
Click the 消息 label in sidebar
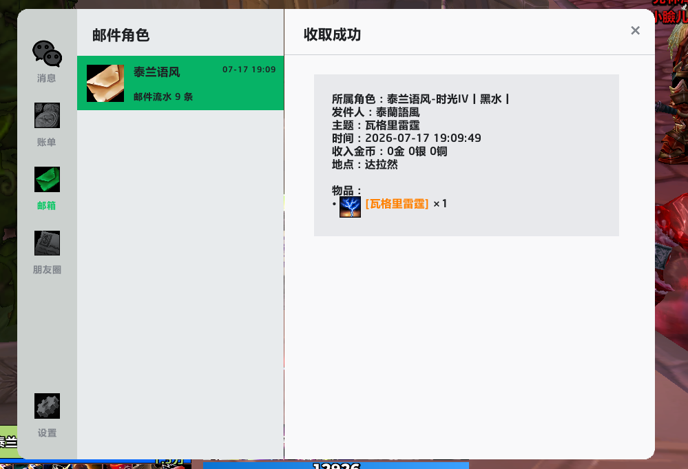point(47,78)
